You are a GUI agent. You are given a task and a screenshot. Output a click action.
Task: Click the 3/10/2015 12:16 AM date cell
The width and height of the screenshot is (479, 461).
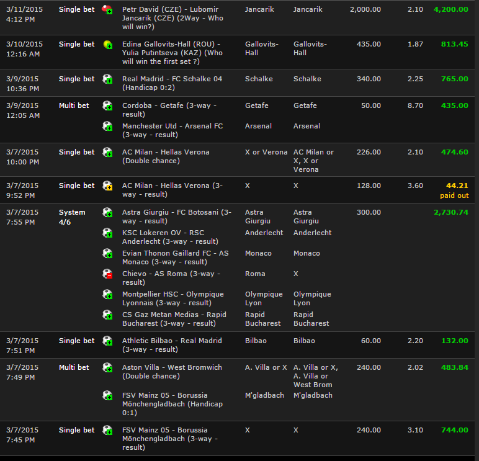tap(24, 49)
